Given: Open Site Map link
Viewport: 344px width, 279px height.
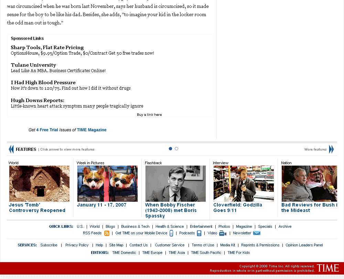Looking at the screenshot, I should 116,245.
